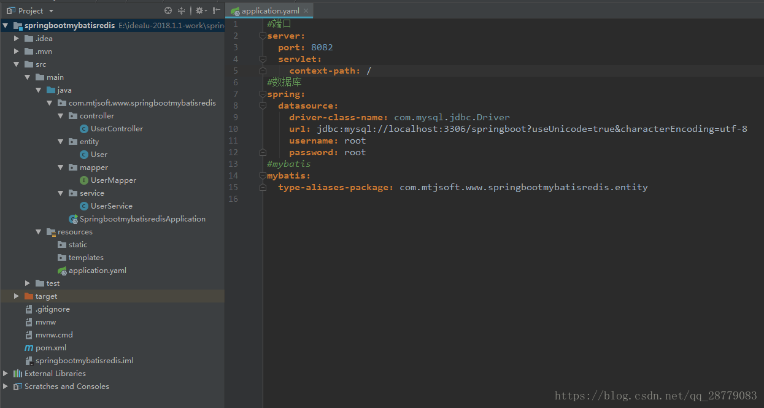Collapse the entity package arrow
The height and width of the screenshot is (408, 764).
(x=61, y=142)
